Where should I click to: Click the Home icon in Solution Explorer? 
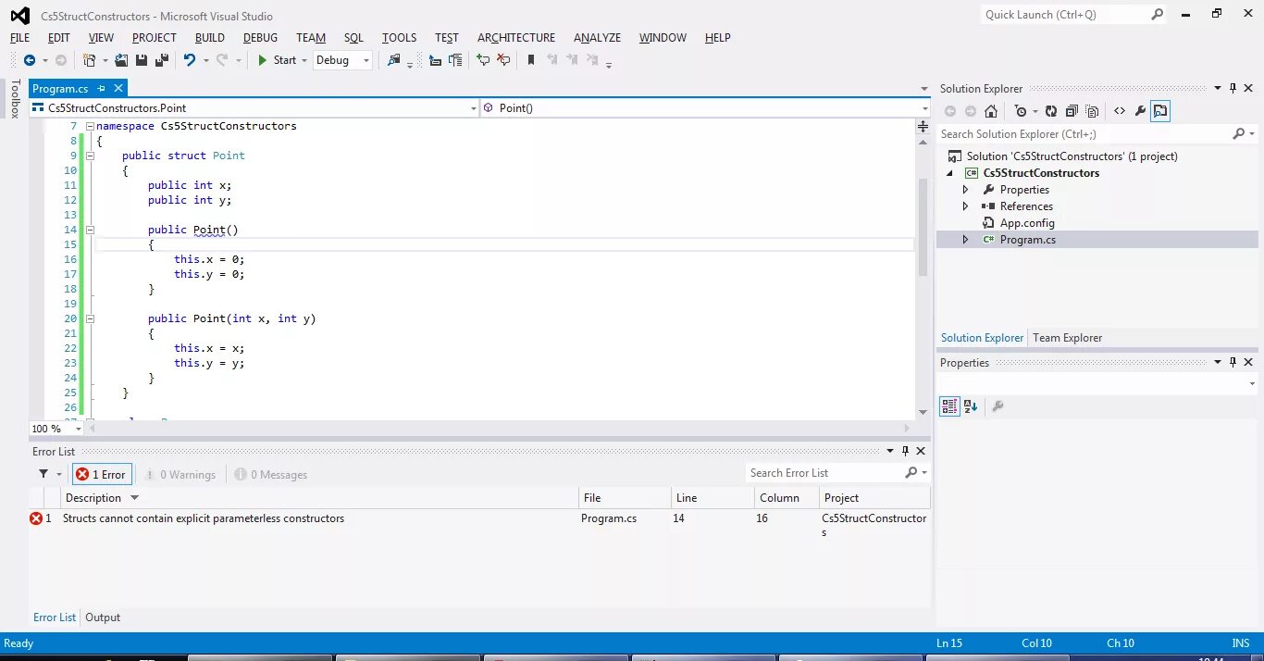click(x=991, y=111)
